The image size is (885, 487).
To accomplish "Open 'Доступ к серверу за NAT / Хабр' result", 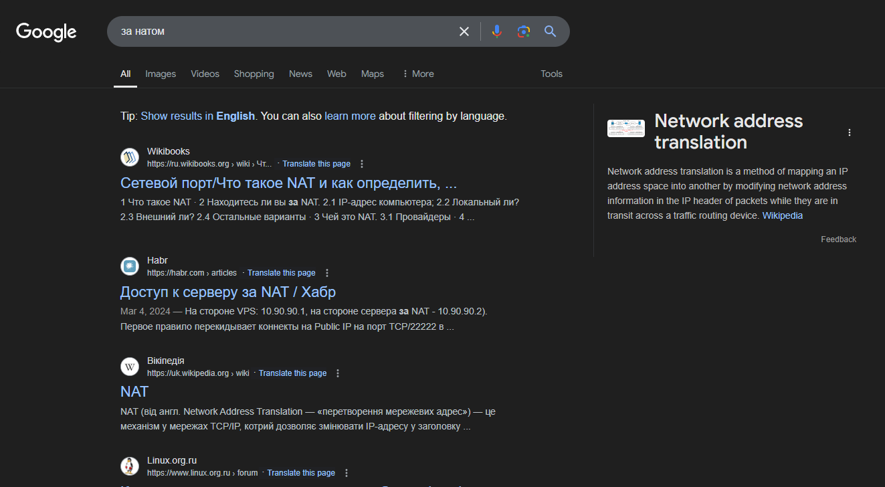I will tap(228, 292).
